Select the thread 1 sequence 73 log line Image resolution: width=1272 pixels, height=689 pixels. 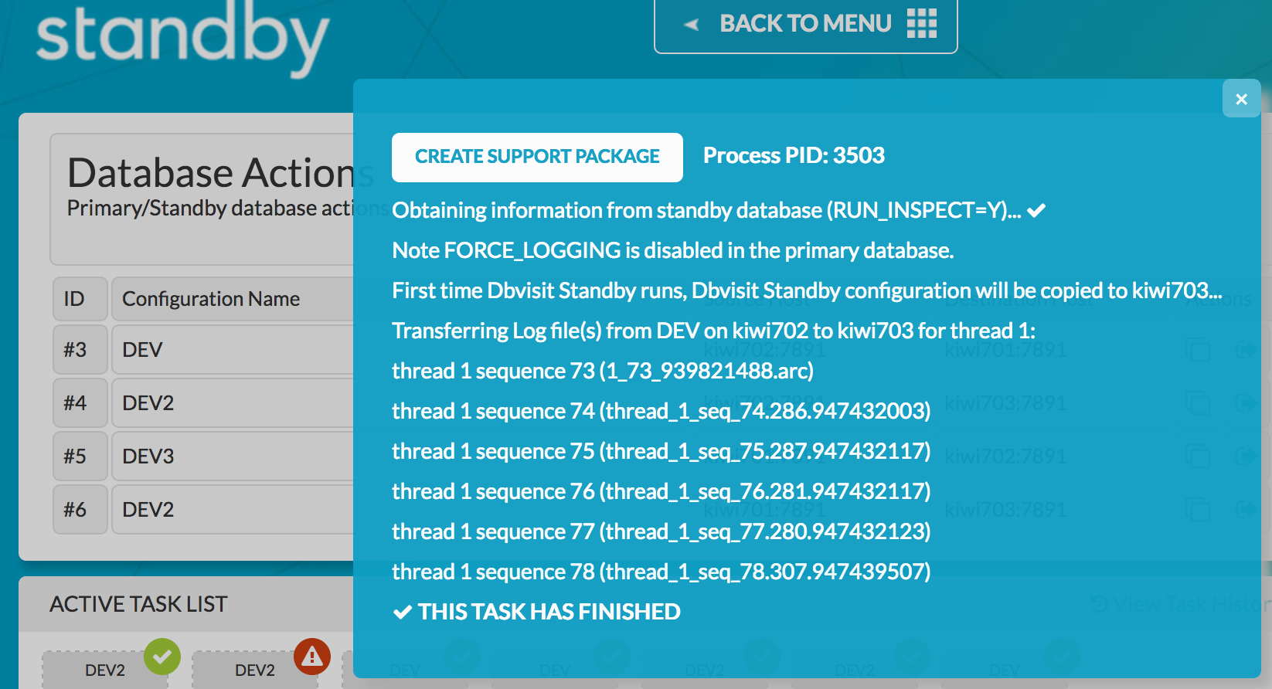coord(603,372)
